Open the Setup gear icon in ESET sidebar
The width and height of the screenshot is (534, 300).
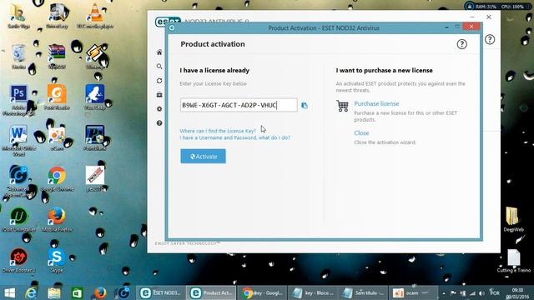point(159,109)
